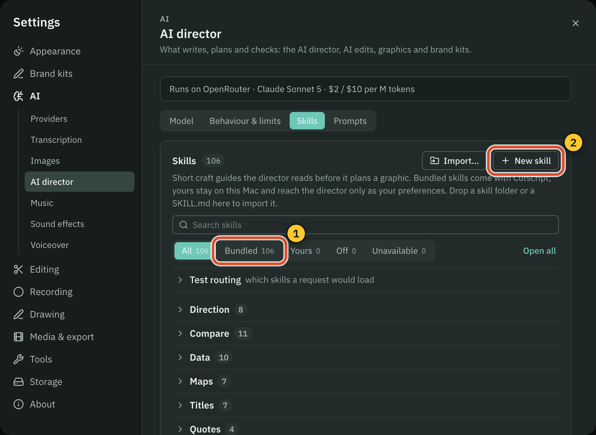
Task: Filter skills by All 106
Action: (x=195, y=251)
